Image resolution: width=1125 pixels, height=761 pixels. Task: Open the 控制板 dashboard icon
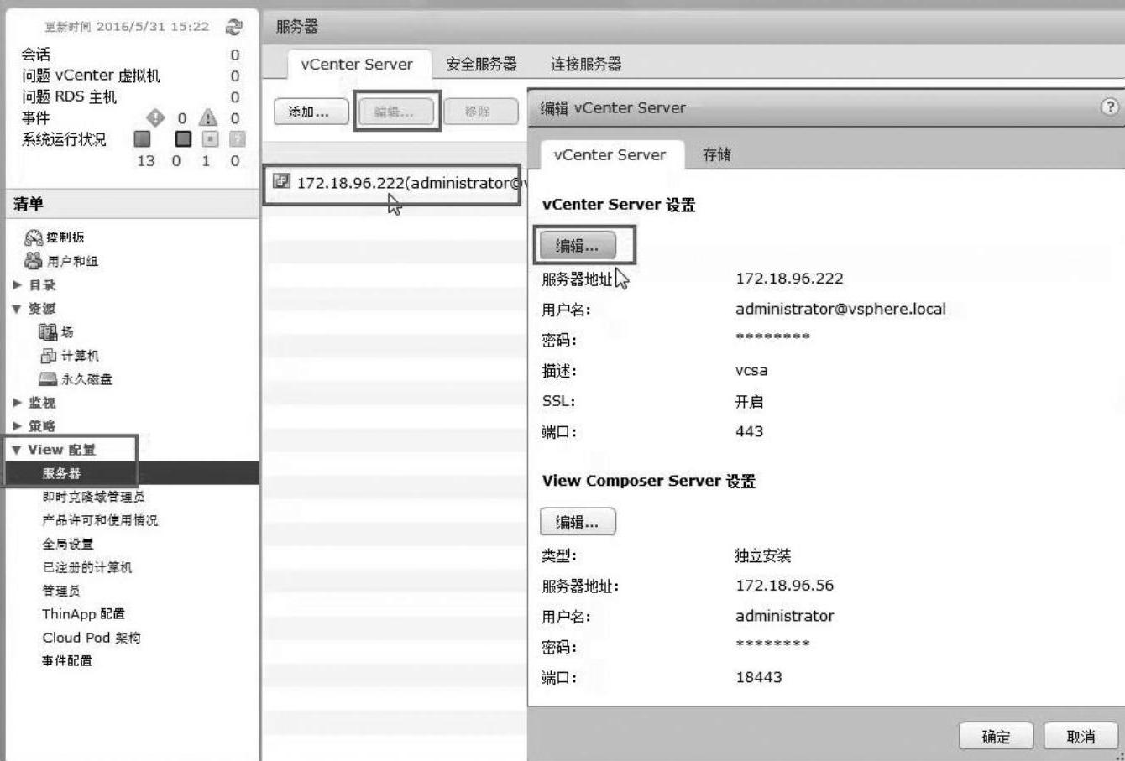click(x=34, y=237)
